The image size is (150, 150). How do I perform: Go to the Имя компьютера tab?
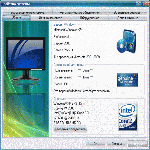pos(51,18)
